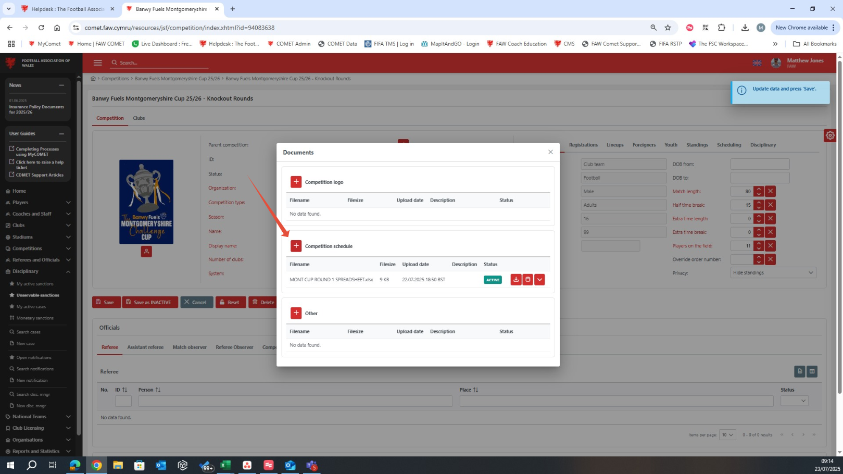The width and height of the screenshot is (843, 474).
Task: Add a Competition schedule document
Action: pos(296,246)
